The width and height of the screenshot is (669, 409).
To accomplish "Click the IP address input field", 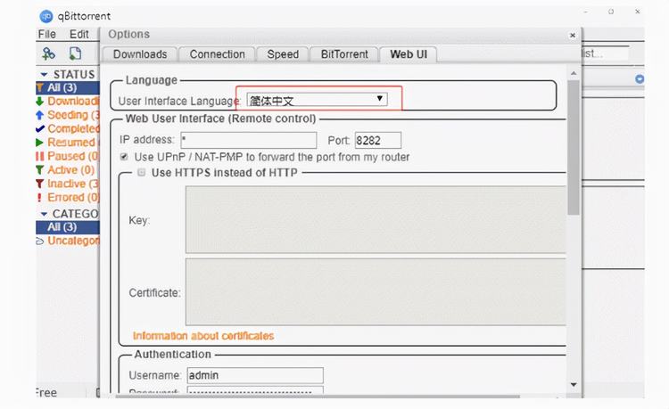I will pos(249,140).
